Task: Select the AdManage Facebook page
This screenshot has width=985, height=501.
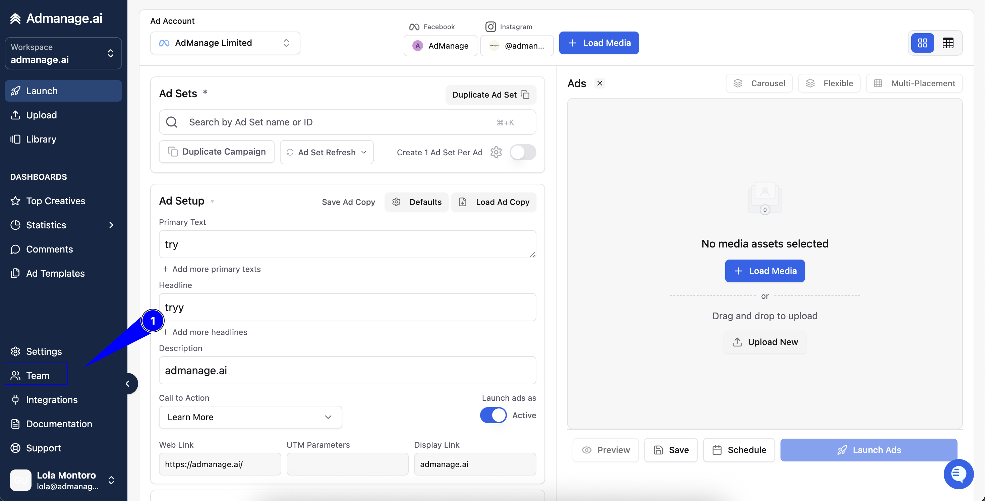Action: (x=440, y=46)
